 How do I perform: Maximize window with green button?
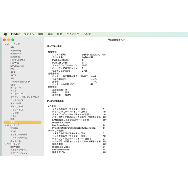13,40
